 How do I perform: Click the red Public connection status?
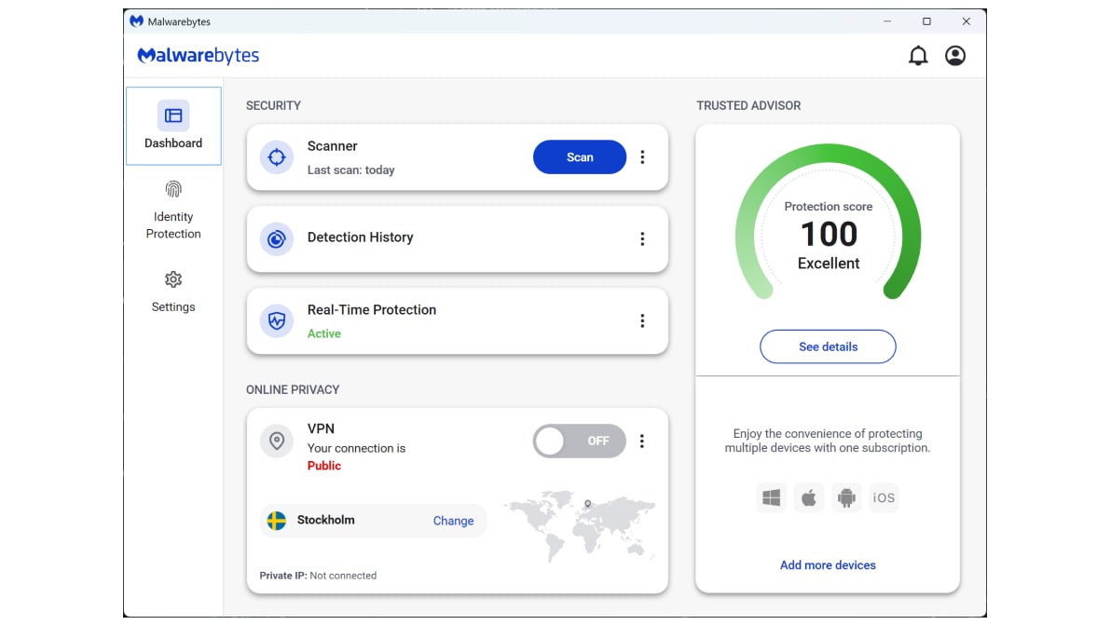tap(323, 466)
